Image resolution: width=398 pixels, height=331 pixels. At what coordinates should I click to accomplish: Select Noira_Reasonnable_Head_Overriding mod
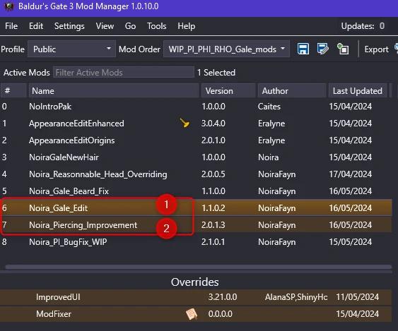[x=196, y=174]
